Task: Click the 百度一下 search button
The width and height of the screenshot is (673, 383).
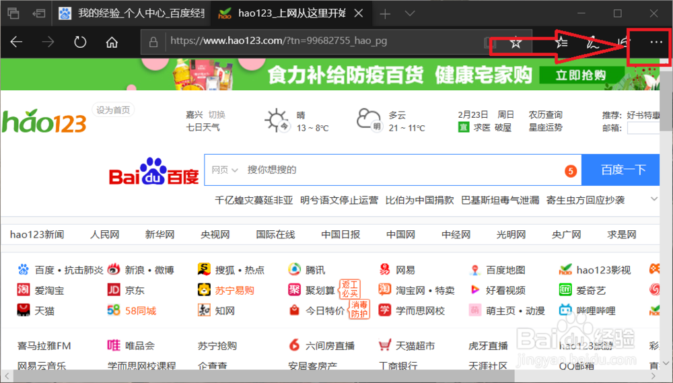Action: pos(621,170)
